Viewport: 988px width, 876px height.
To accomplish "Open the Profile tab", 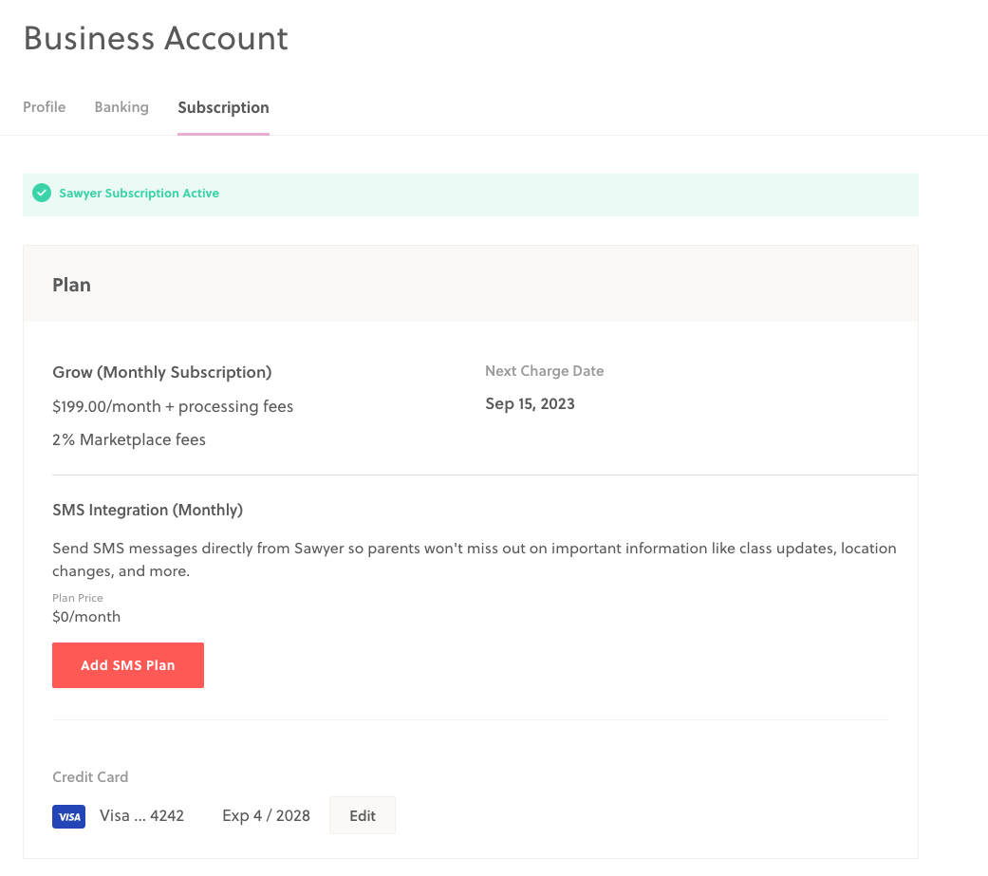I will 44,107.
